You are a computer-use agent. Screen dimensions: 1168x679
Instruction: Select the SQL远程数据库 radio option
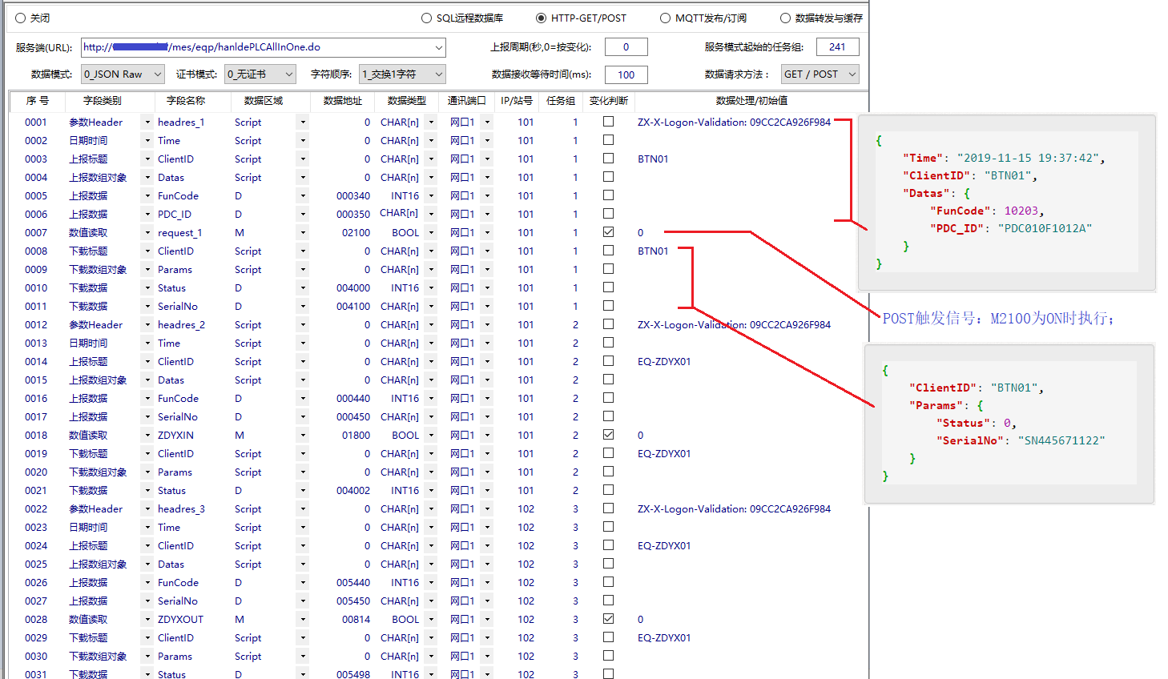[x=427, y=18]
